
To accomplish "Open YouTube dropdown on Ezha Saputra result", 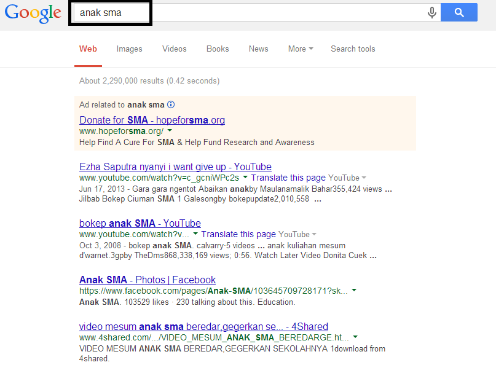I will click(347, 178).
